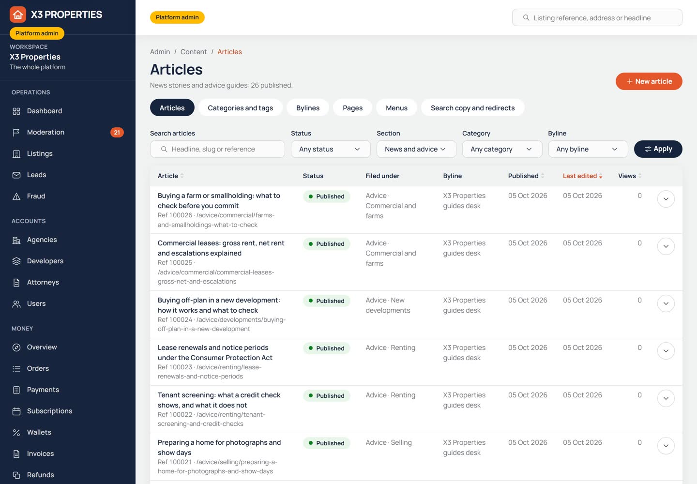Open Dashboard from the sidebar grid icon
697x484 pixels.
pyautogui.click(x=16, y=111)
